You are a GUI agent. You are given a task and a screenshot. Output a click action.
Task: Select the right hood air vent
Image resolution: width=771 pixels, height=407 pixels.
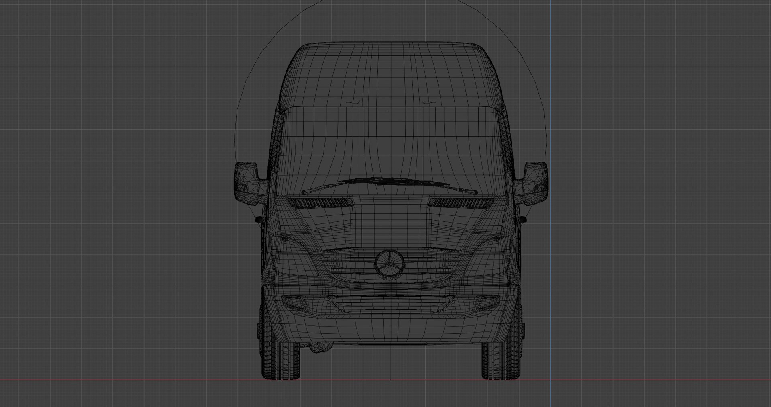click(x=462, y=203)
